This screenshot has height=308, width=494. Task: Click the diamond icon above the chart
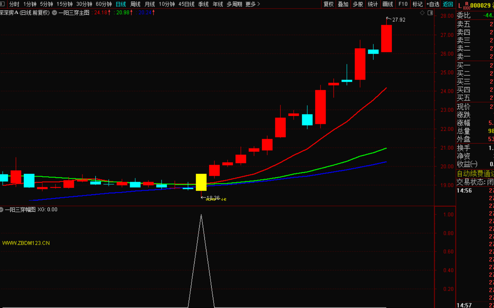(422, 13)
